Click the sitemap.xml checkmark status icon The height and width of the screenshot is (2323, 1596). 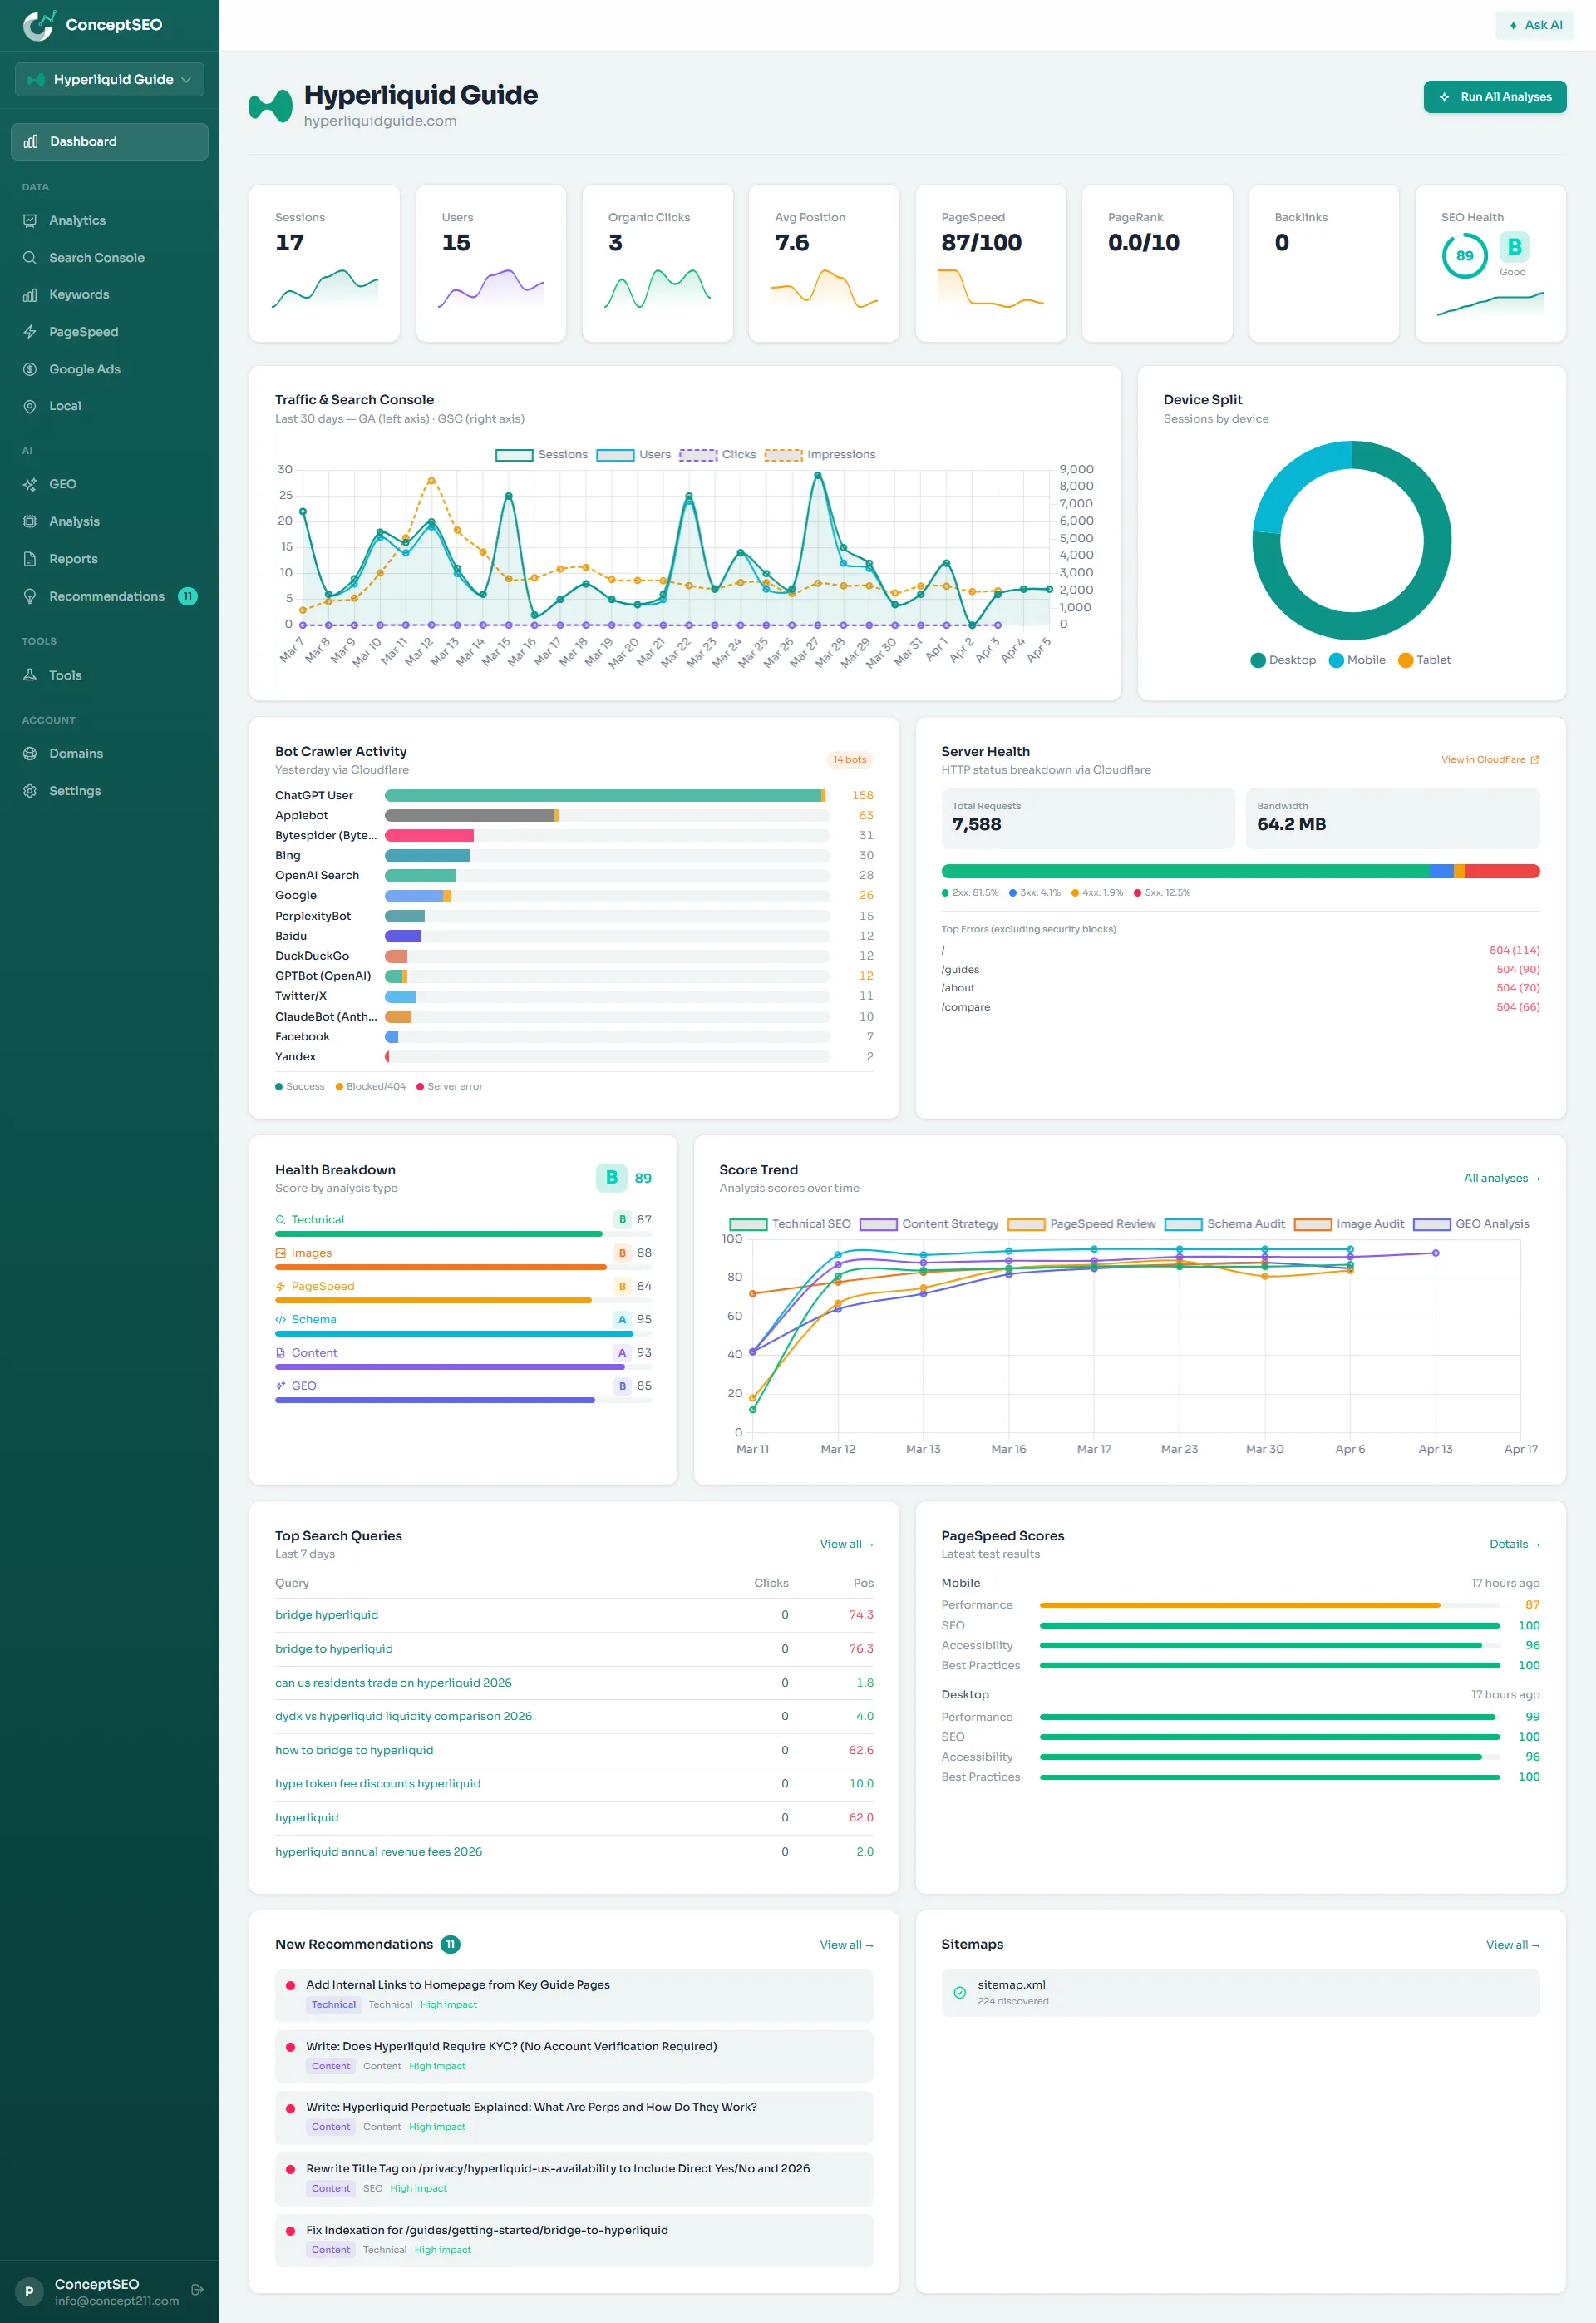(959, 1992)
